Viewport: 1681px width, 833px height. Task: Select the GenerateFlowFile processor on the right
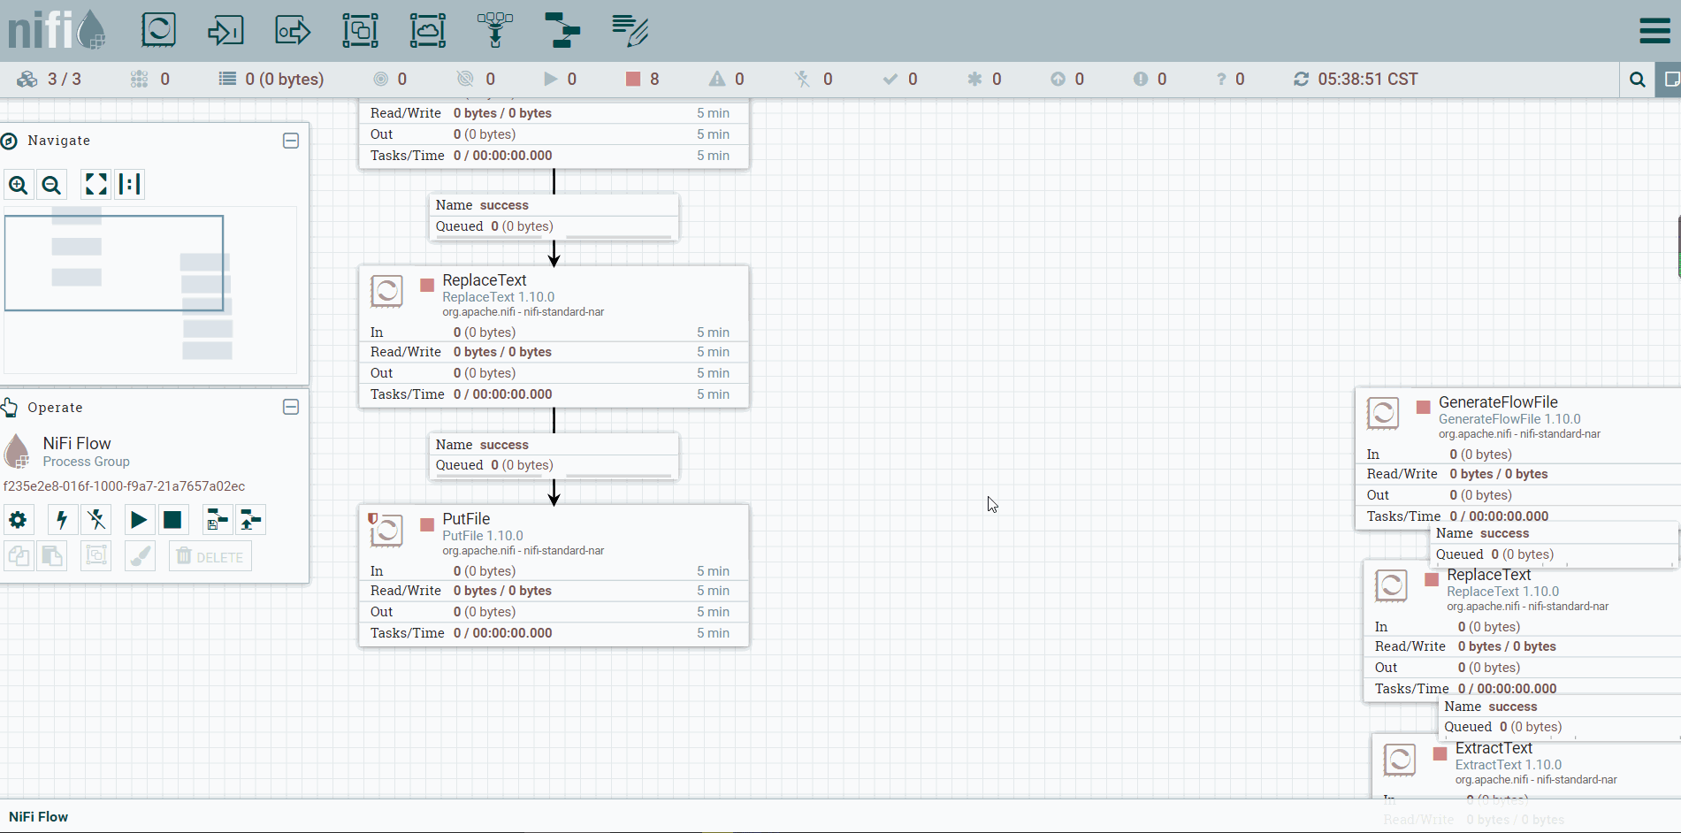[1517, 459]
